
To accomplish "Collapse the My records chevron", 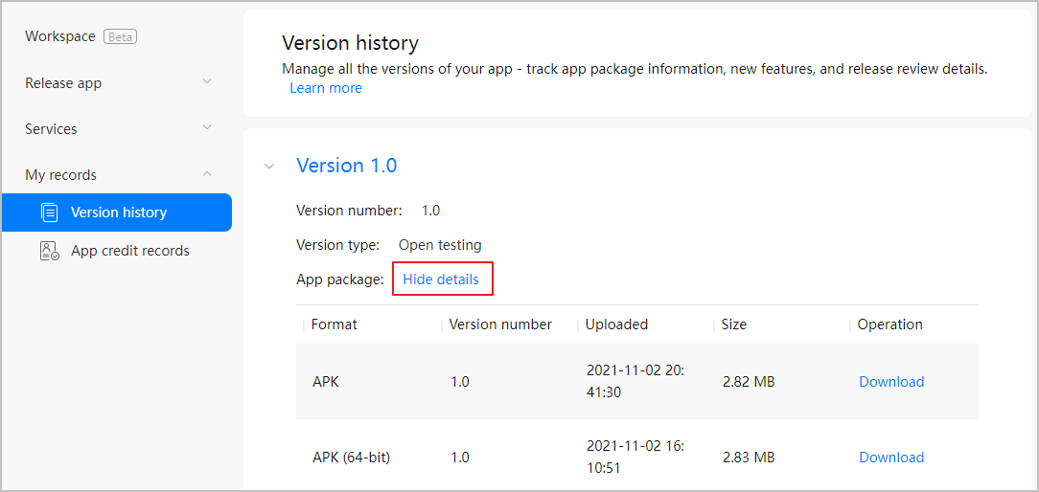I will tap(207, 174).
